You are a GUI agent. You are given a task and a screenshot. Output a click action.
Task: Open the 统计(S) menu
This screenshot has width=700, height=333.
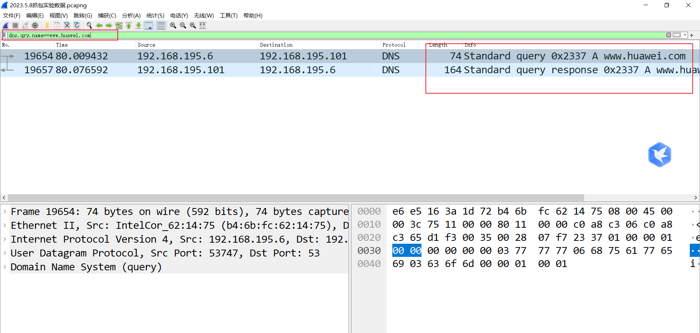point(155,16)
